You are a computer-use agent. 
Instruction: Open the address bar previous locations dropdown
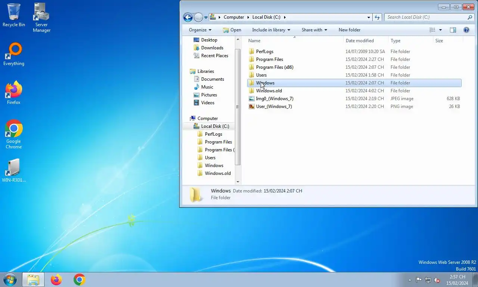(369, 17)
